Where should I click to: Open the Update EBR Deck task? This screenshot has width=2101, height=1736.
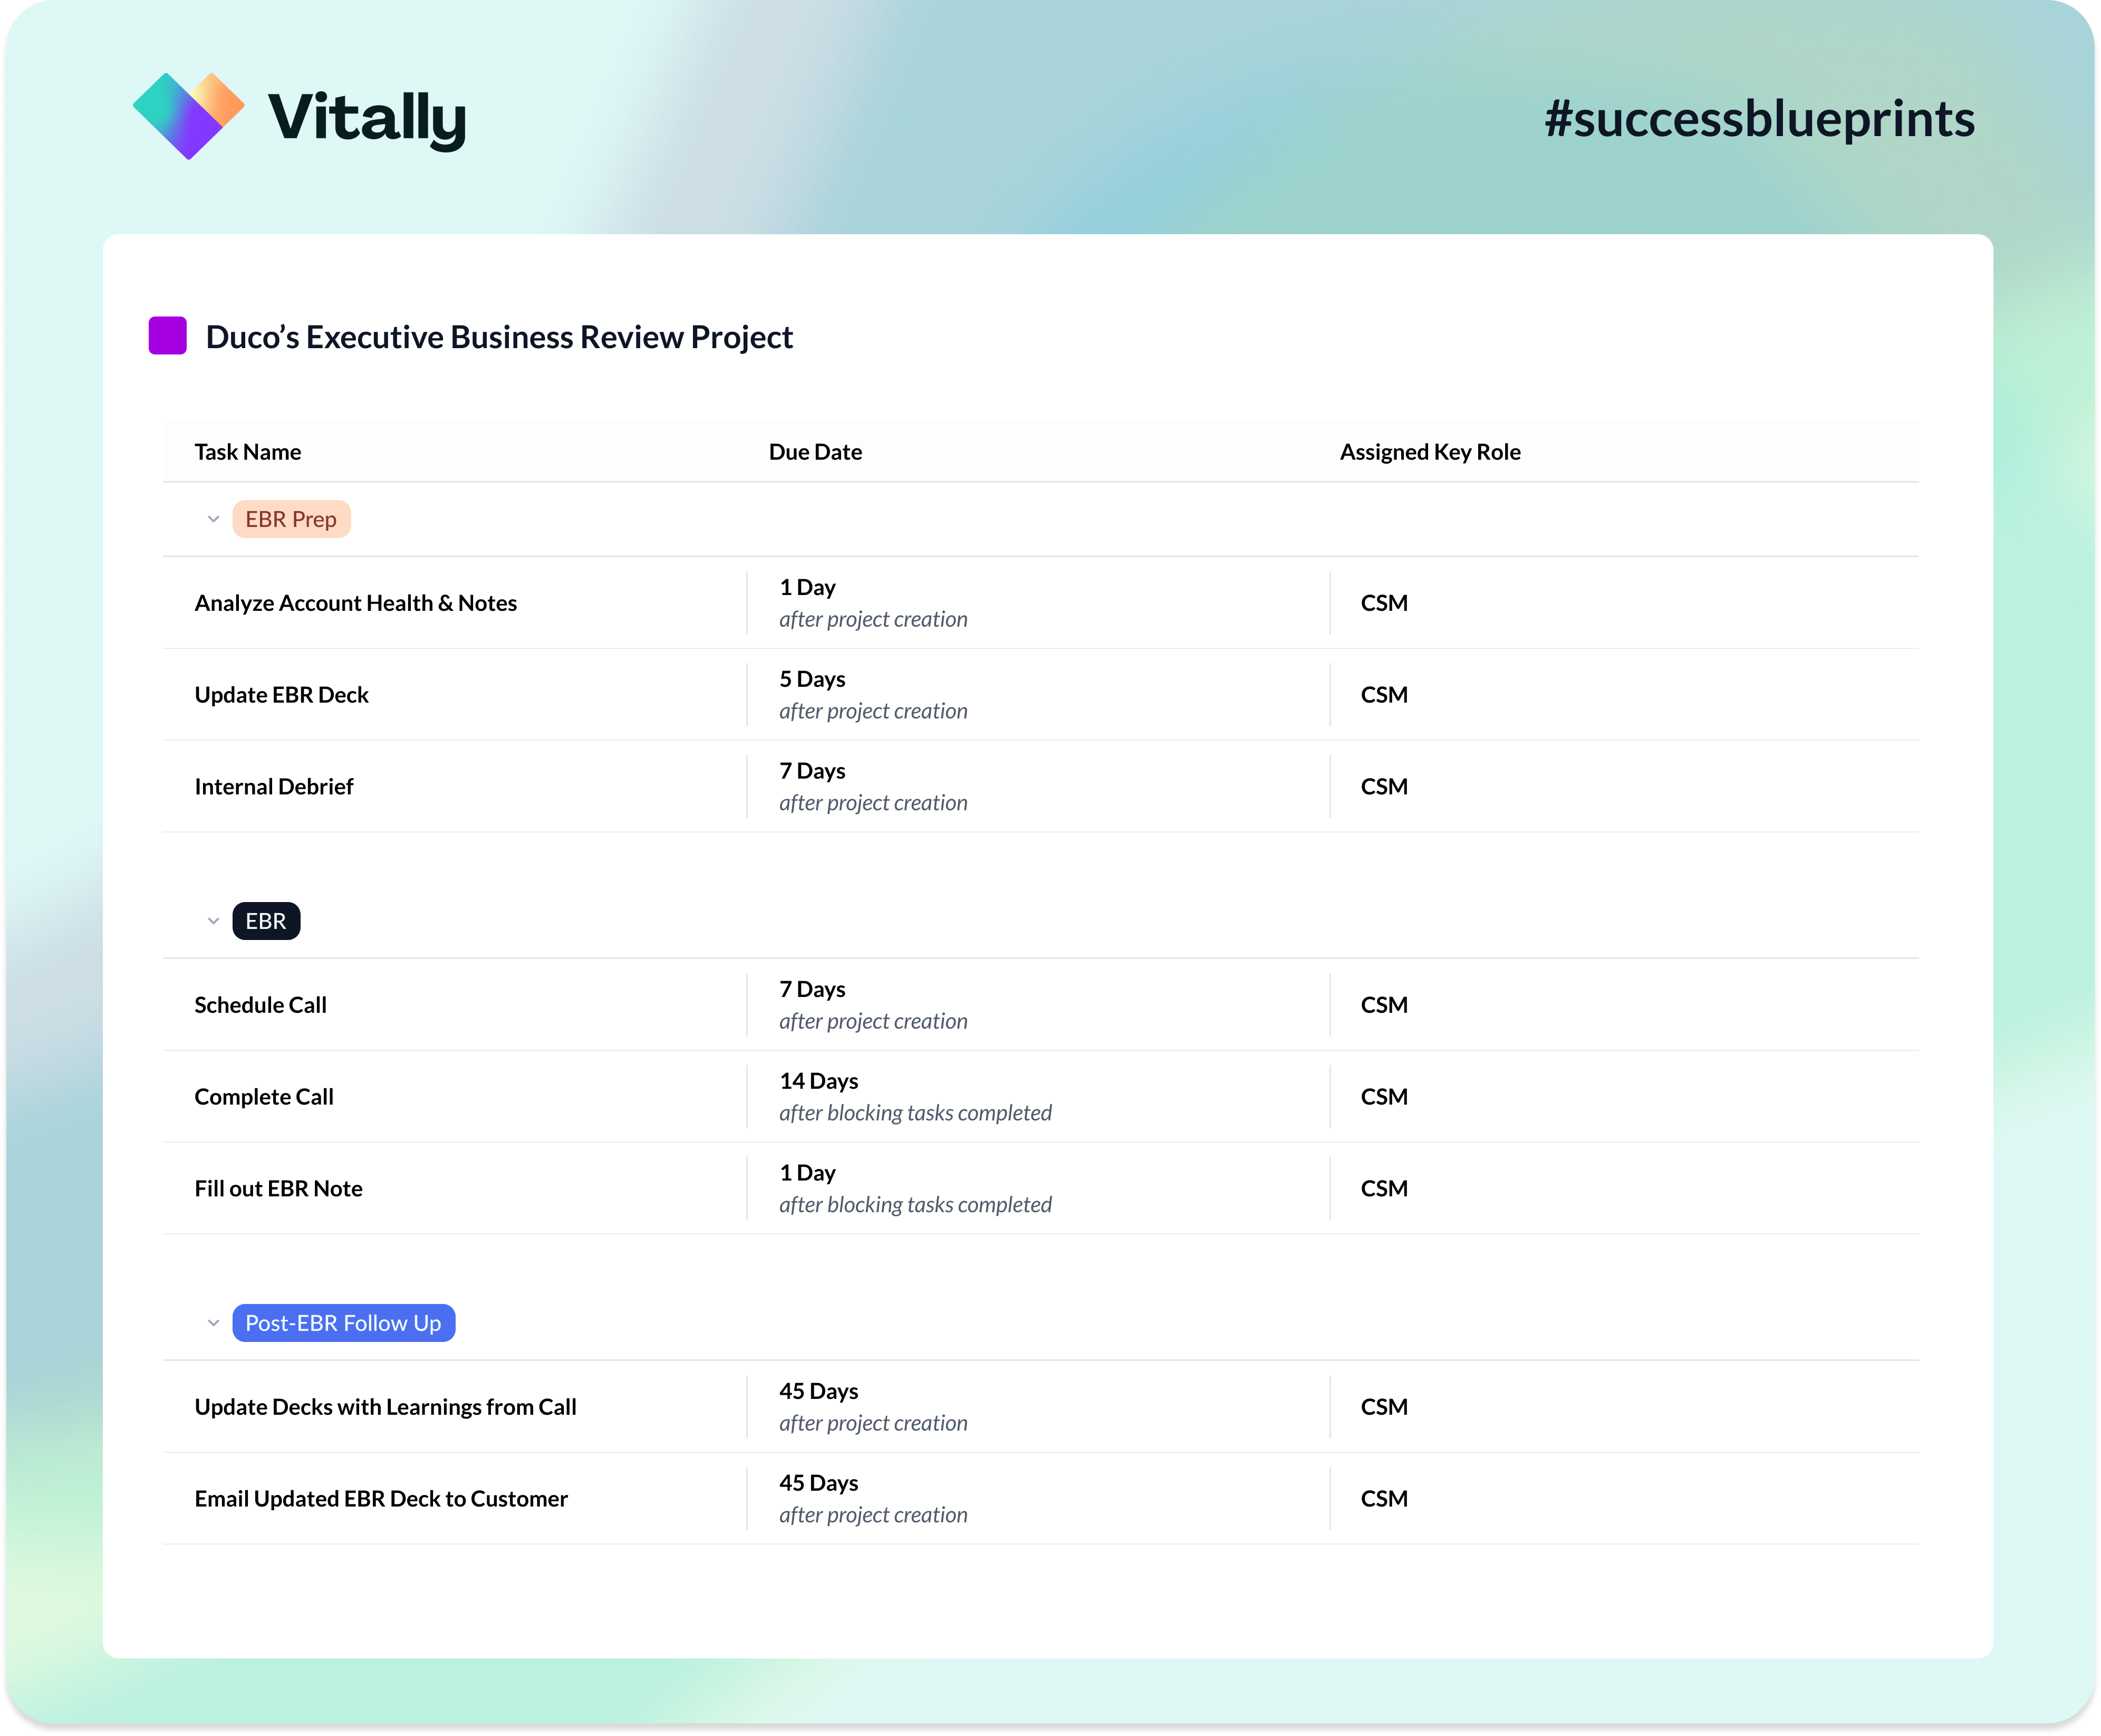tap(282, 695)
